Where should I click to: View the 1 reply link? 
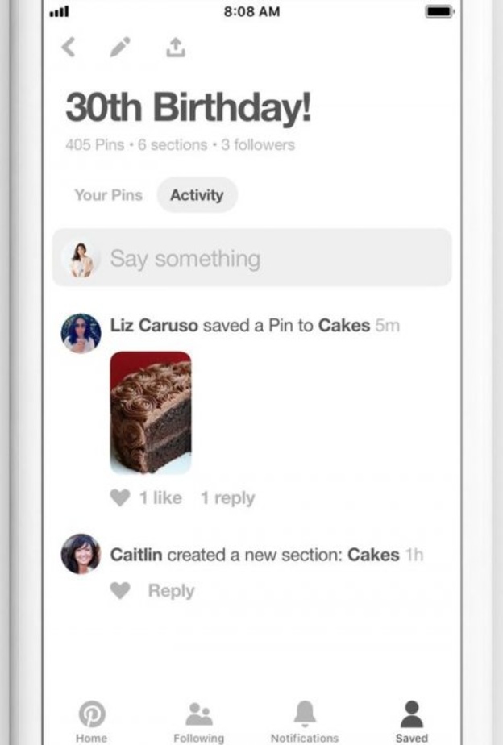point(227,498)
